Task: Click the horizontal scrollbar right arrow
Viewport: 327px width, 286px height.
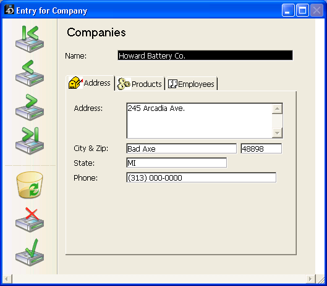Action: pyautogui.click(x=310, y=279)
